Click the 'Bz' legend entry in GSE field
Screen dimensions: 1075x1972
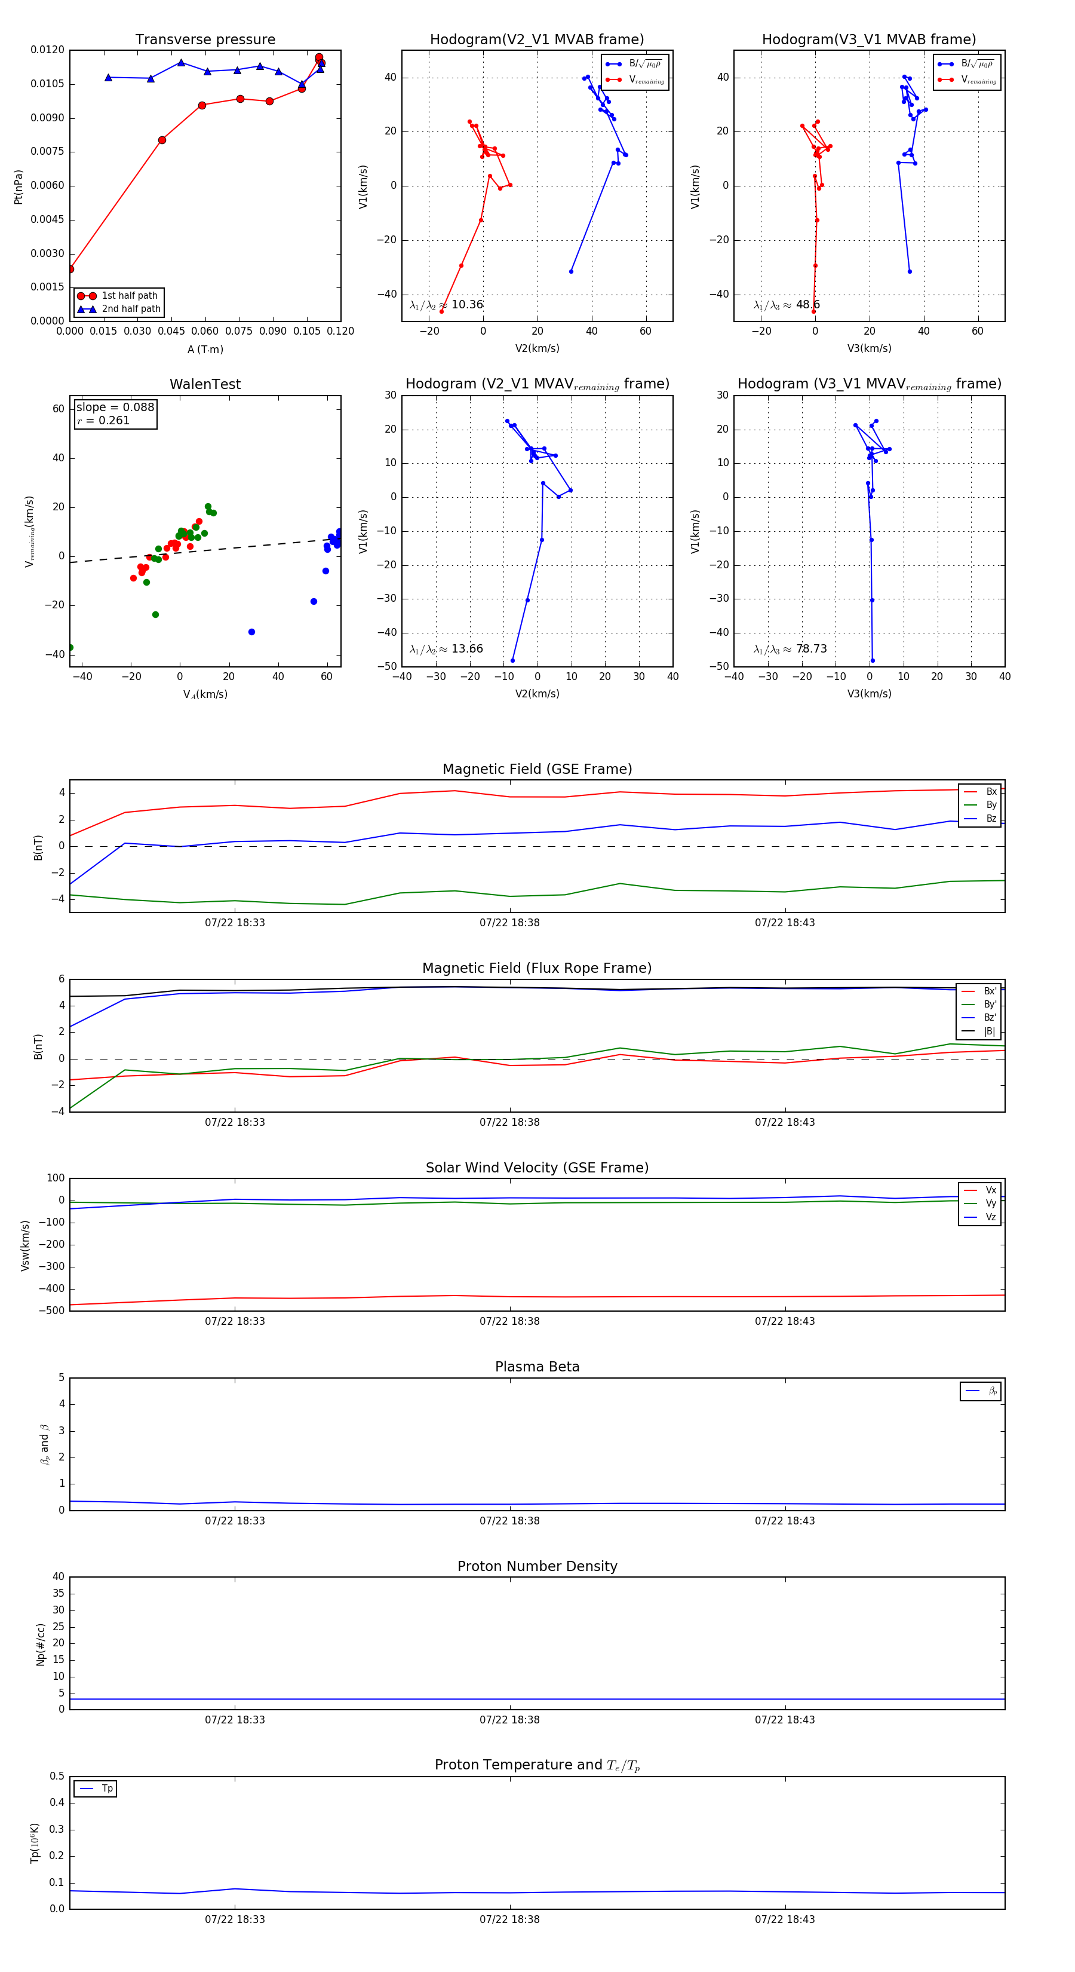pos(980,819)
